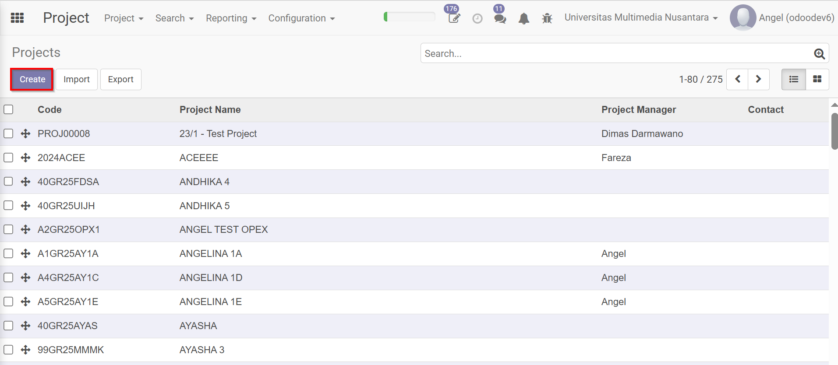
Task: Open the Search dropdown menu
Action: 174,18
